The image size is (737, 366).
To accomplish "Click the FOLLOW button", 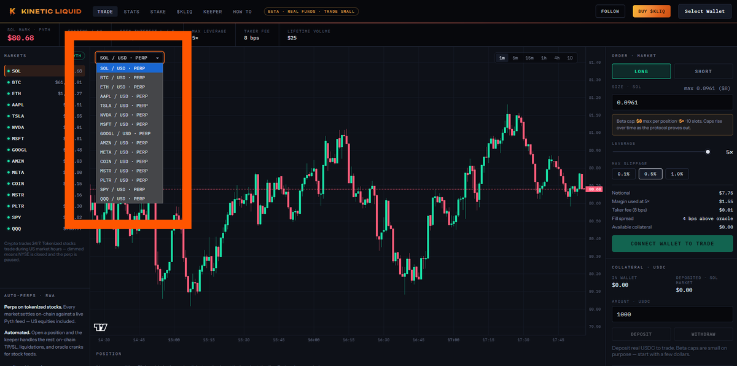I will tap(610, 12).
